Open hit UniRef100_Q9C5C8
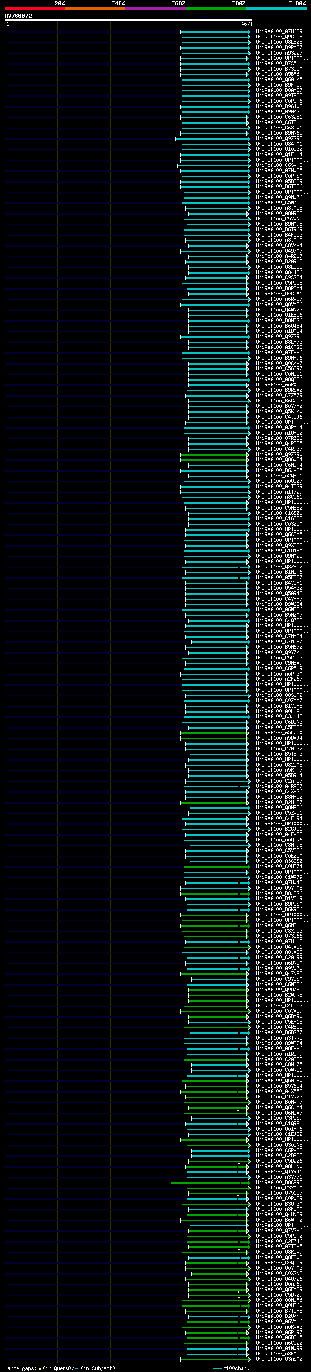311x1372 pixels. (x=279, y=37)
